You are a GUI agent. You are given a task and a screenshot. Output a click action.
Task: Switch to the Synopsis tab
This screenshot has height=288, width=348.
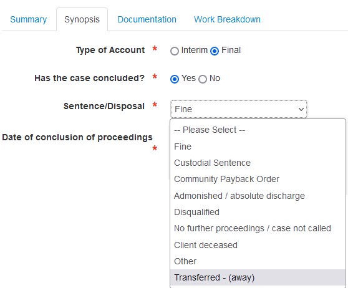(x=82, y=19)
